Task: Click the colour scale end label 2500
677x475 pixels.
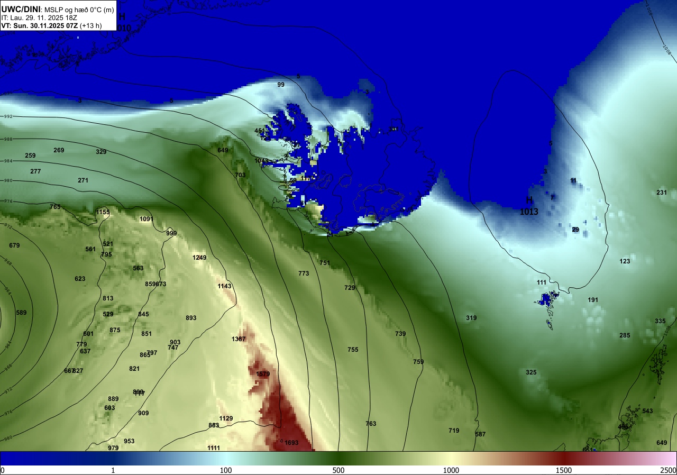Action: click(669, 470)
